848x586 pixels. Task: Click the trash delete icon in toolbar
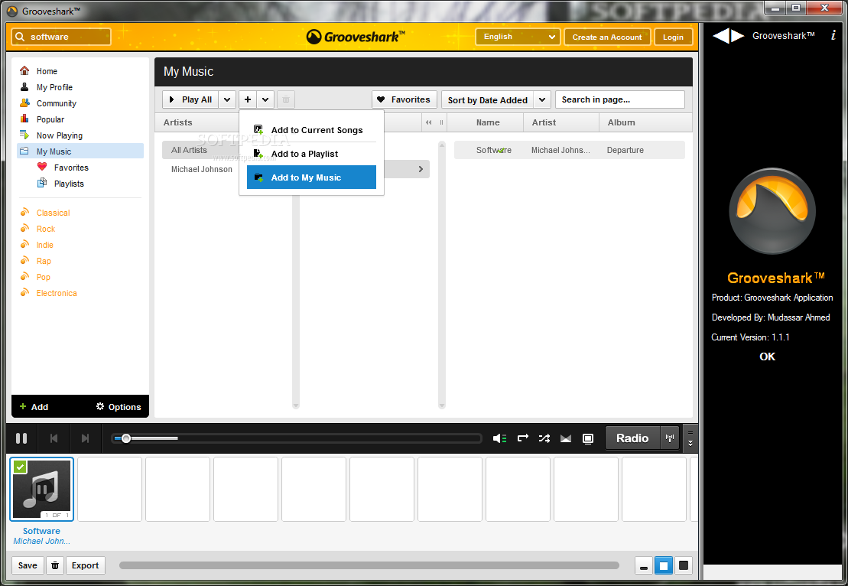click(286, 99)
